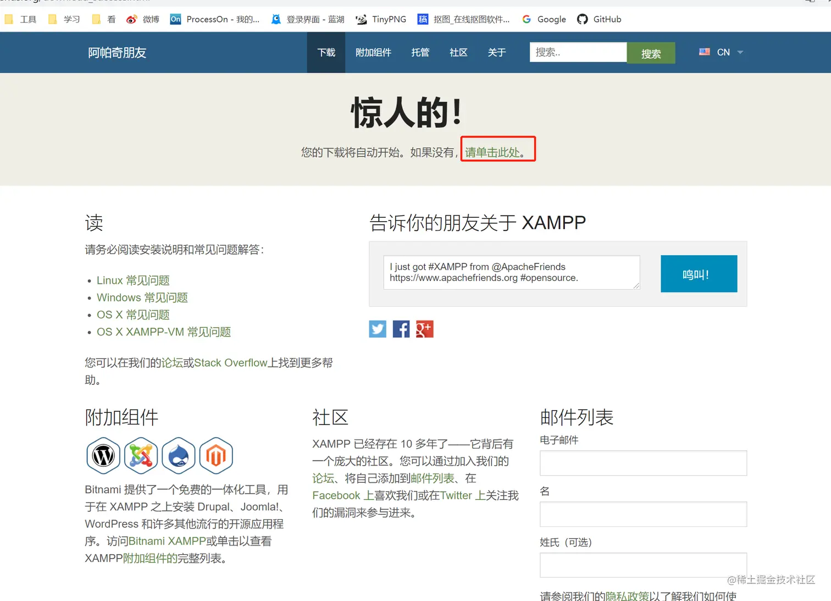Open the GitHub bookmark
Viewport: 831px width, 601px height.
click(x=599, y=19)
